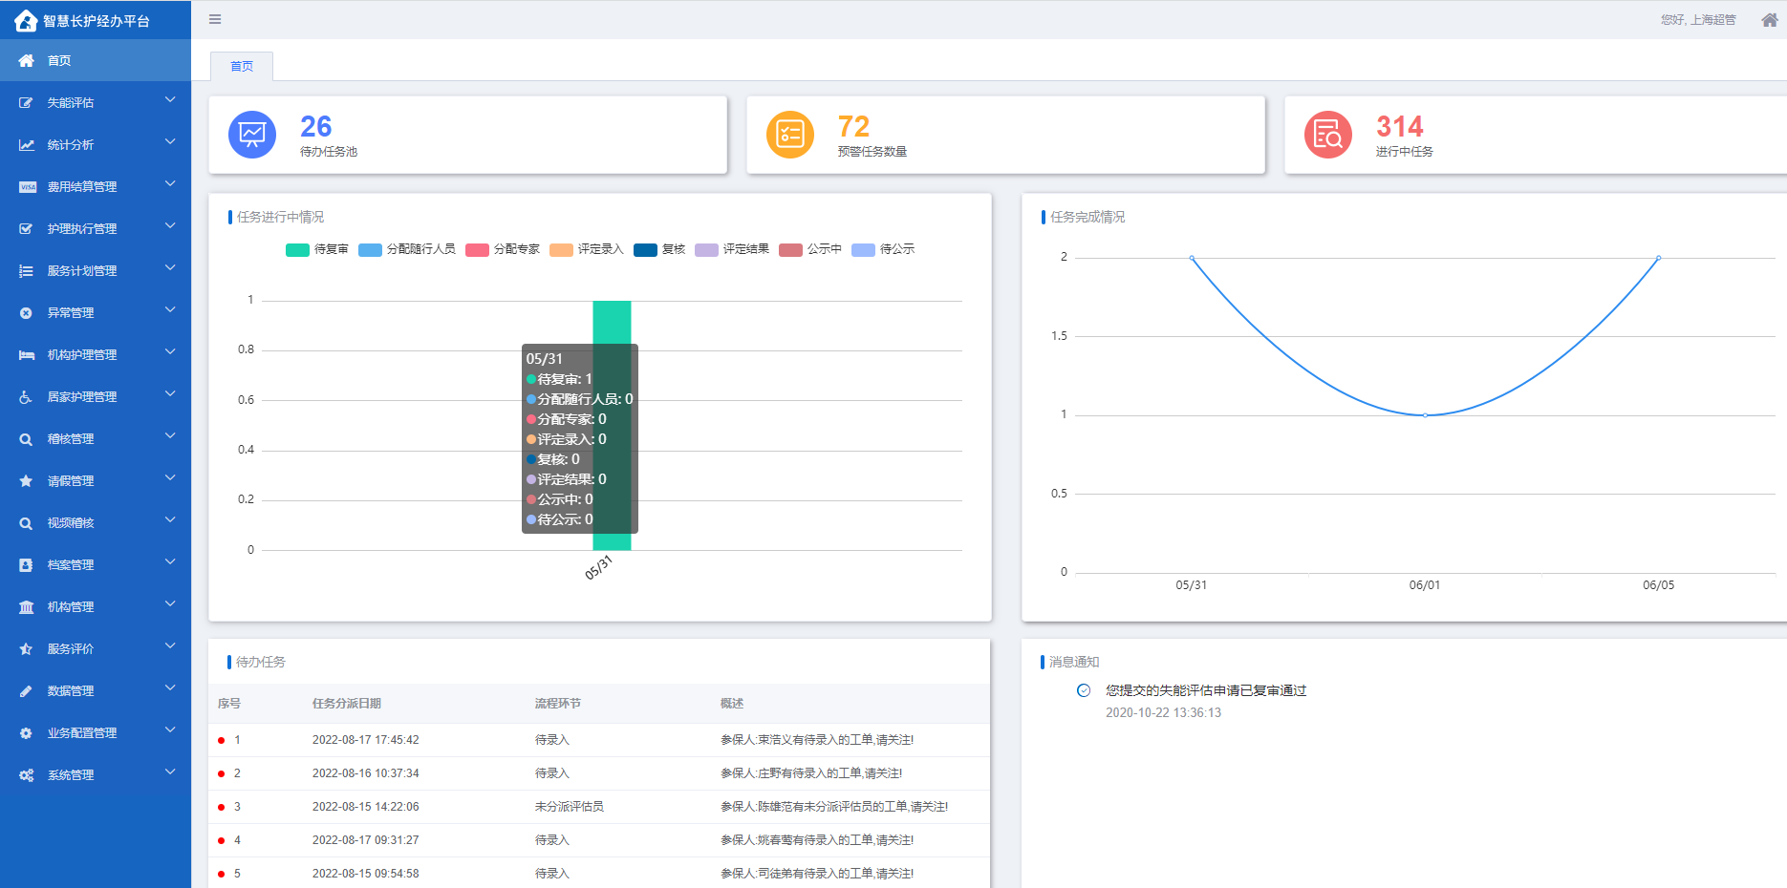
Task: Expand the 服务计划管理 chevron
Action: pyautogui.click(x=170, y=267)
